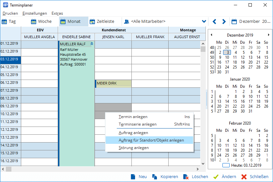Go to next period with right arrow
Viewport: 273px width, 182px height.
coord(224,22)
